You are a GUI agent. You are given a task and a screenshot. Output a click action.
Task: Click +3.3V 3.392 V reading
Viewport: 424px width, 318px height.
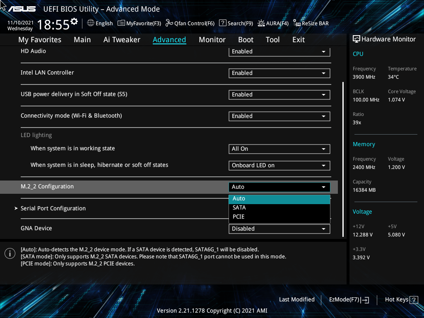[361, 258]
